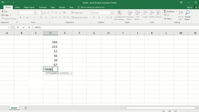Click Wrap Text button

(x=77, y=13)
